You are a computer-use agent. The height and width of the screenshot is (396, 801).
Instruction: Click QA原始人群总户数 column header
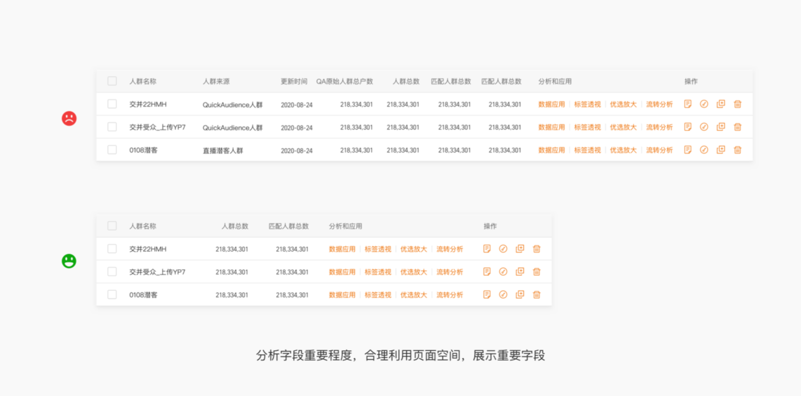(345, 81)
